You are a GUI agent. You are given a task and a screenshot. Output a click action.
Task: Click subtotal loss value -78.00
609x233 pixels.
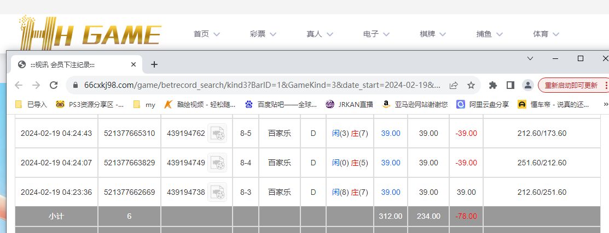pyautogui.click(x=466, y=216)
